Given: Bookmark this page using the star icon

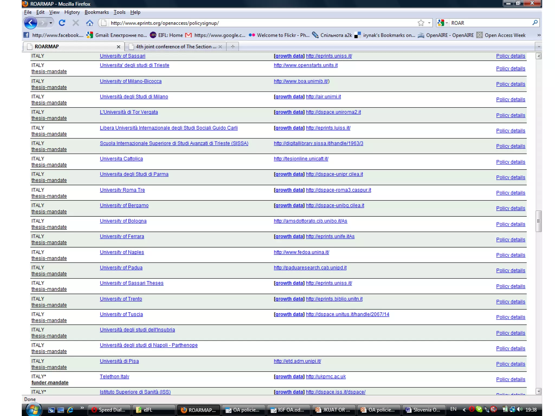Looking at the screenshot, I should click(x=421, y=23).
